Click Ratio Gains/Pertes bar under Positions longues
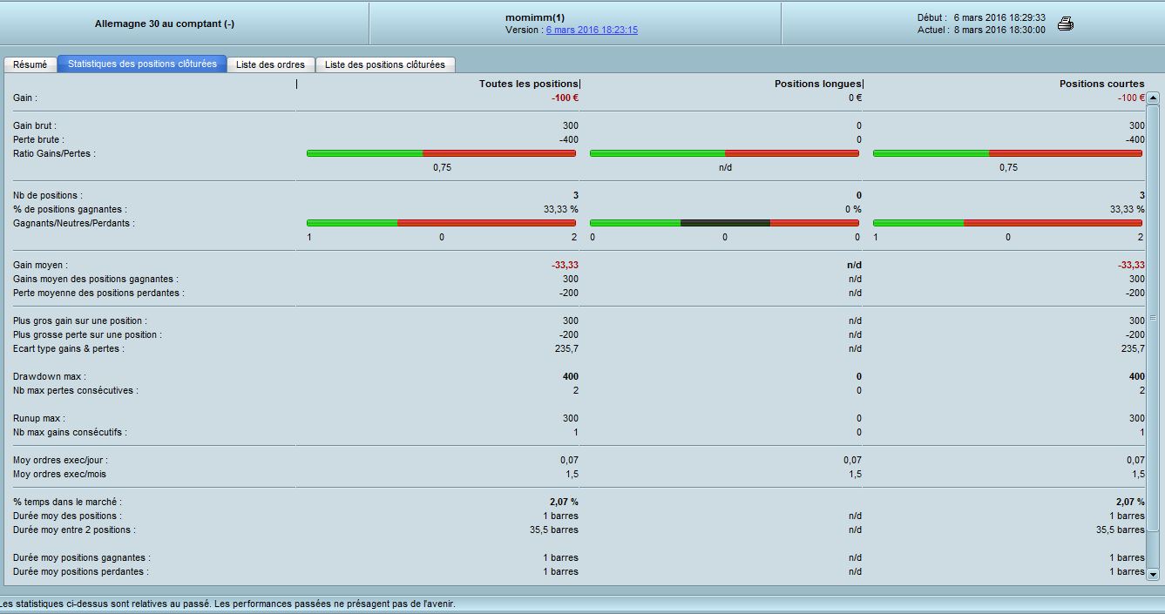Screen dimensions: 1165x614 (x=724, y=153)
